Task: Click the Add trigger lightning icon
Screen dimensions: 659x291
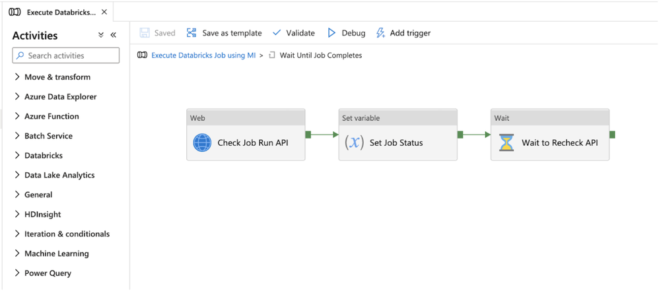Action: click(380, 33)
